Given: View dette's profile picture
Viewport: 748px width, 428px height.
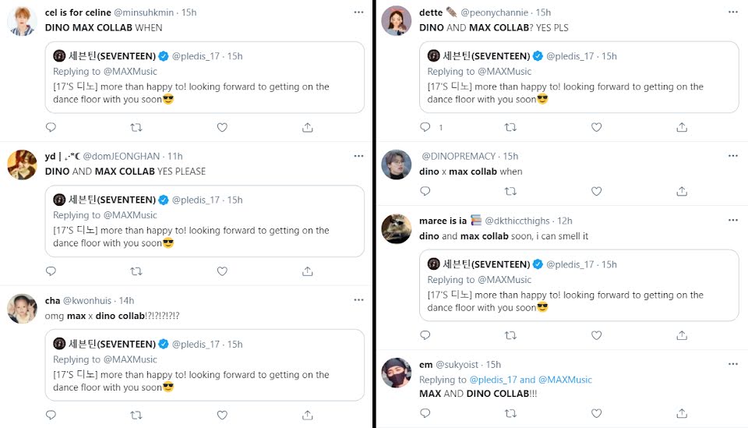Looking at the screenshot, I should click(x=397, y=21).
